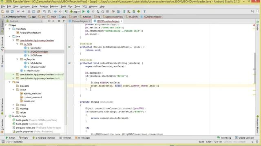
Task: Select MainActivity in the project tree
Action: [x=33, y=71]
